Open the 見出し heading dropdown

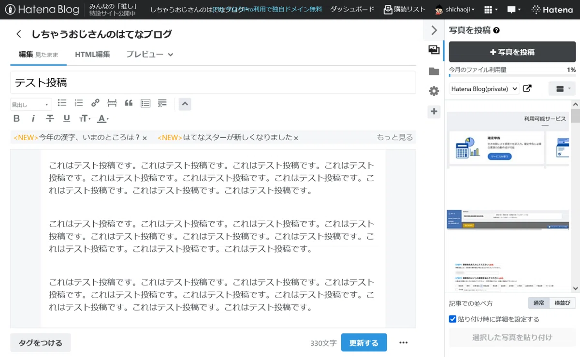point(31,104)
